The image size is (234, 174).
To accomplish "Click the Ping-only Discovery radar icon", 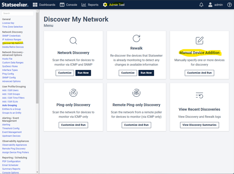I will point(73,93).
